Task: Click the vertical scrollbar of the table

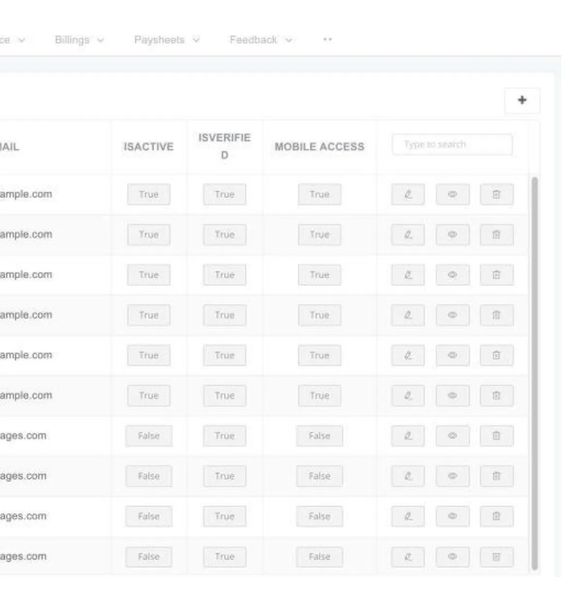Action: 534,373
